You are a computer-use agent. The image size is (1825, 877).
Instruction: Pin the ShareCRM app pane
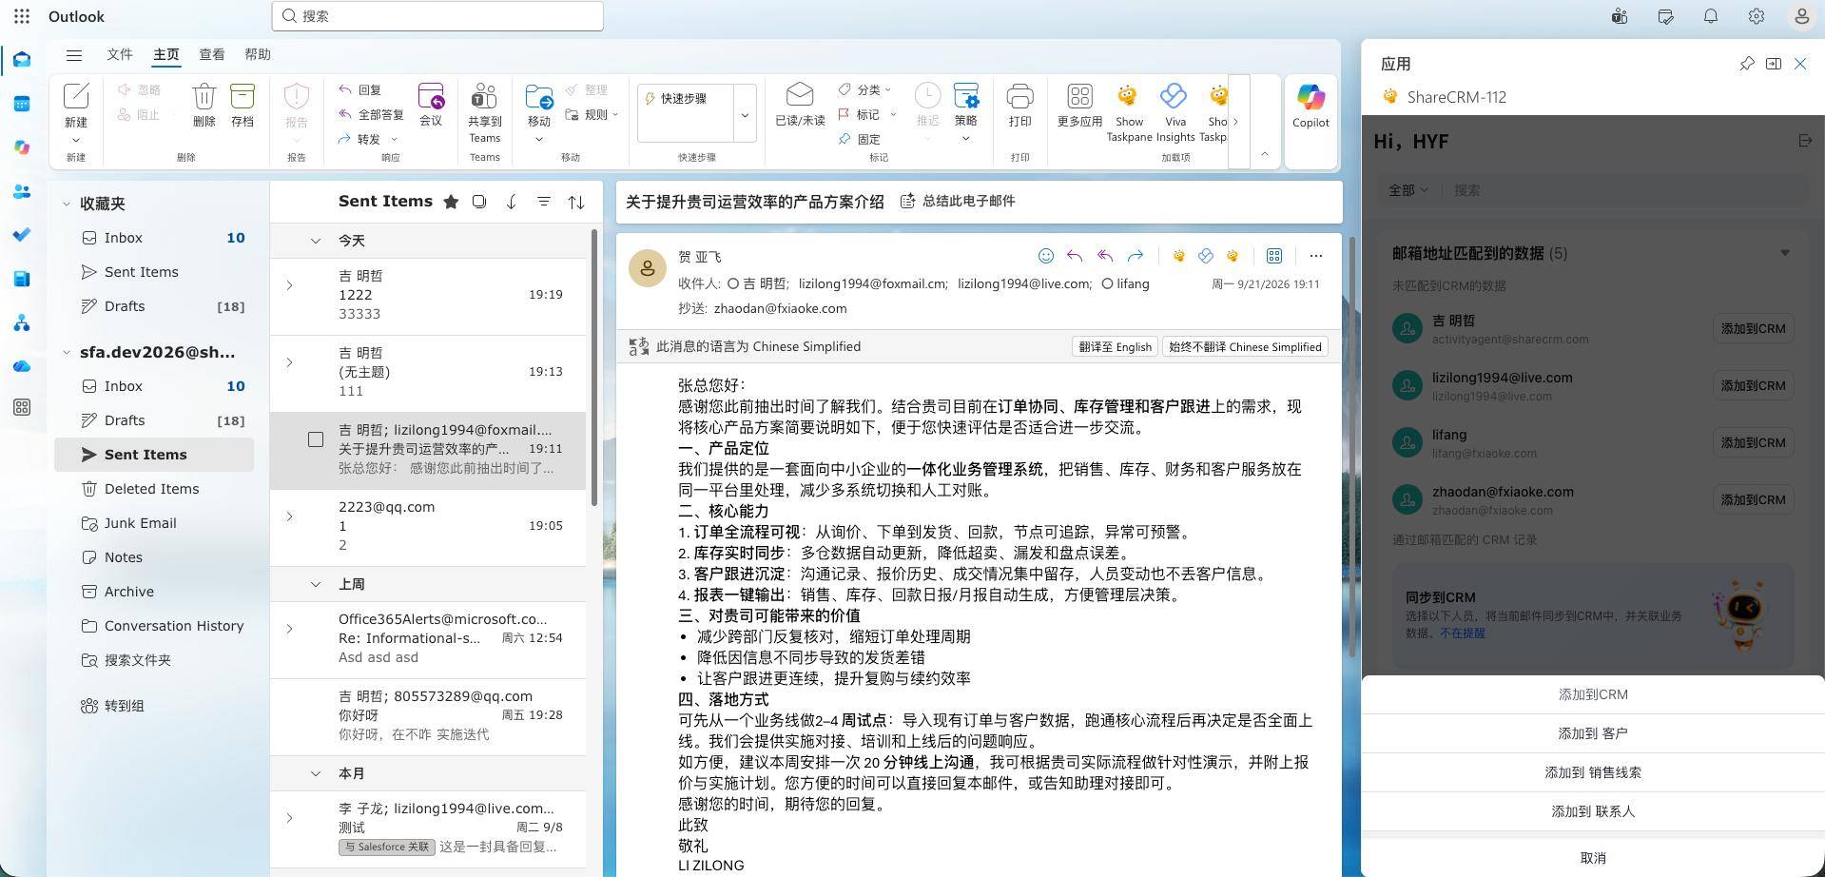point(1747,64)
